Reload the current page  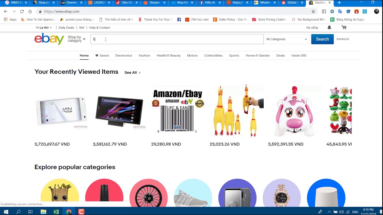(22, 11)
